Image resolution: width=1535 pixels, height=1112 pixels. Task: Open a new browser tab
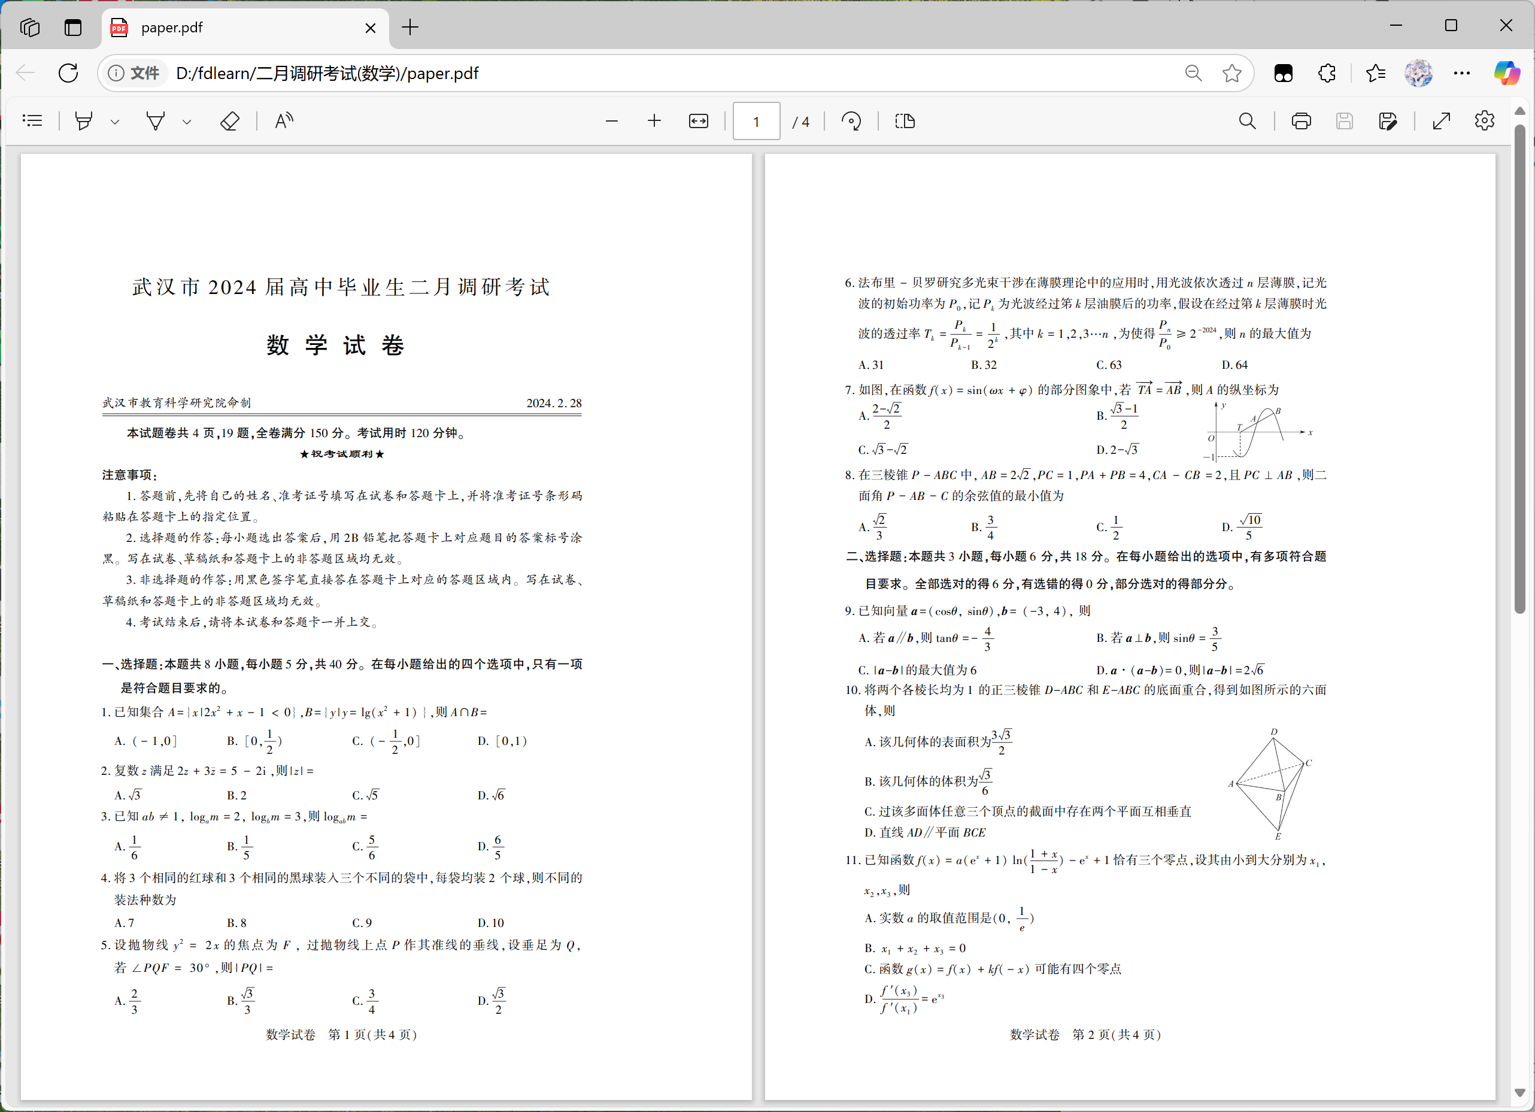(x=410, y=28)
